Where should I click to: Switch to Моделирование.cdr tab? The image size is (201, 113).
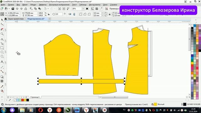(x=36, y=19)
